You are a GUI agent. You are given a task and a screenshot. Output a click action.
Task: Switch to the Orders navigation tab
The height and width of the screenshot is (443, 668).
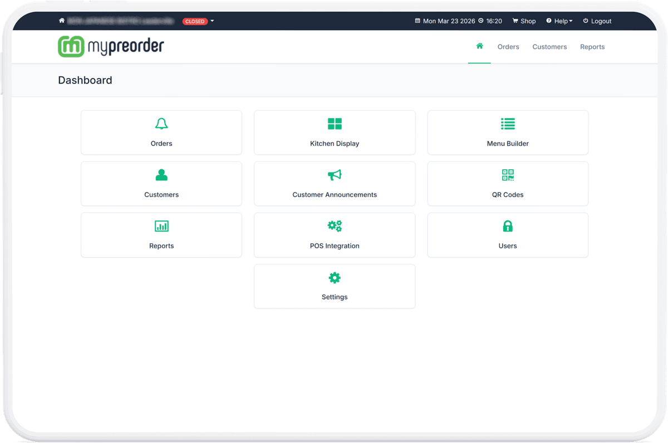[508, 47]
